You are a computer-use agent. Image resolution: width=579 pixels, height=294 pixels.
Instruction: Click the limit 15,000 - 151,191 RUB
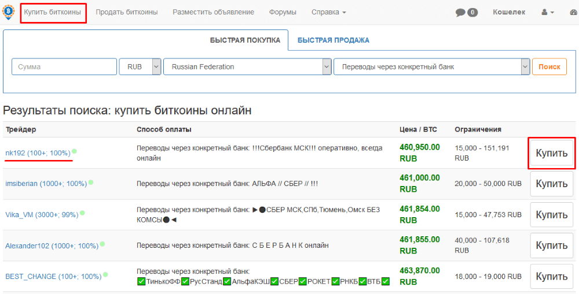point(482,153)
